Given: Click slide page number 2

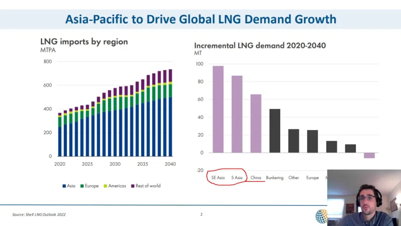Looking at the screenshot, I should [201, 214].
